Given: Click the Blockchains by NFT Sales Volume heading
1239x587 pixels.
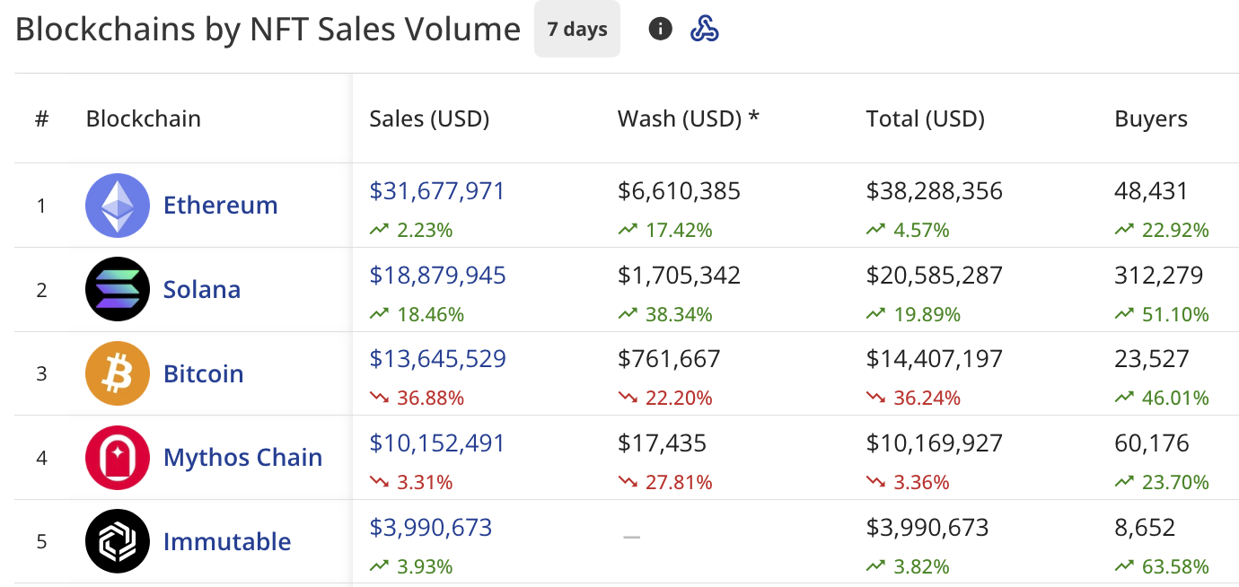Looking at the screenshot, I should (x=268, y=30).
